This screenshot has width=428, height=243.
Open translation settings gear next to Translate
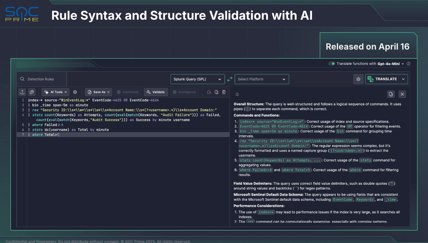(358, 79)
